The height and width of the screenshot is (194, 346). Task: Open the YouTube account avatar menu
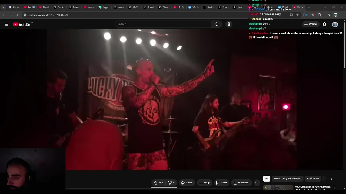[x=335, y=24]
